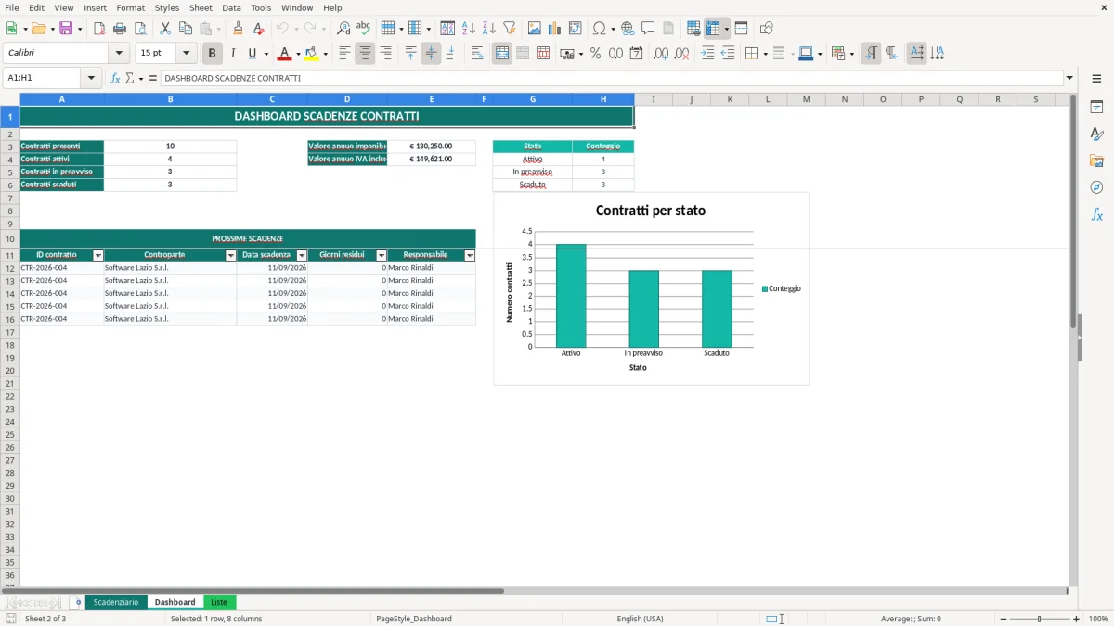Open ID contratto filter dropdown

pos(98,255)
